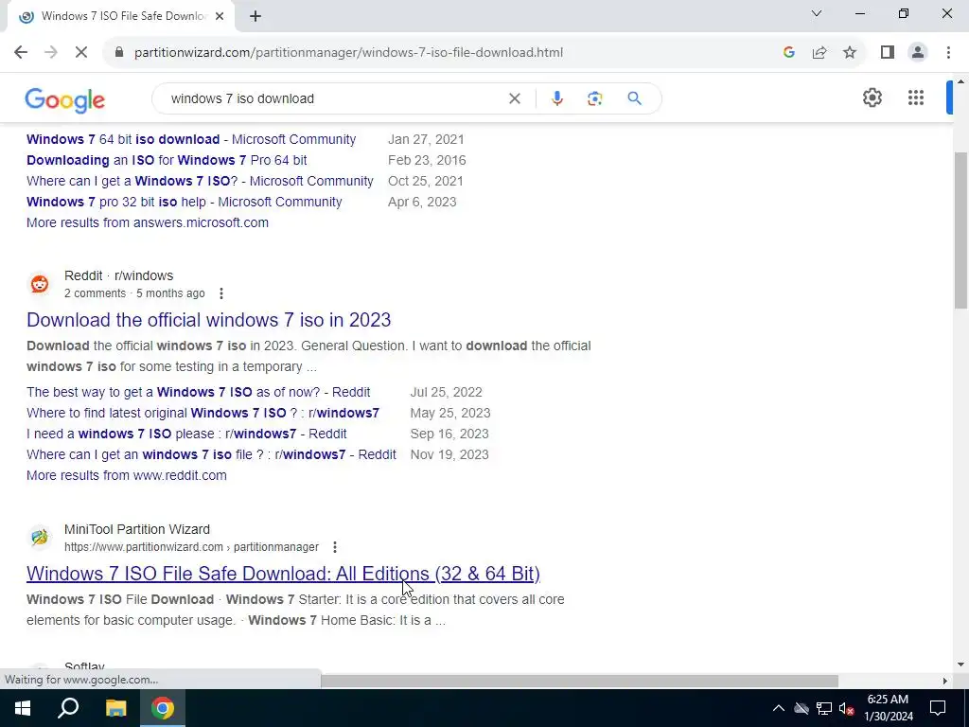Viewport: 969px width, 727px height.
Task: Open the Chrome three-dot menu
Action: [x=948, y=53]
